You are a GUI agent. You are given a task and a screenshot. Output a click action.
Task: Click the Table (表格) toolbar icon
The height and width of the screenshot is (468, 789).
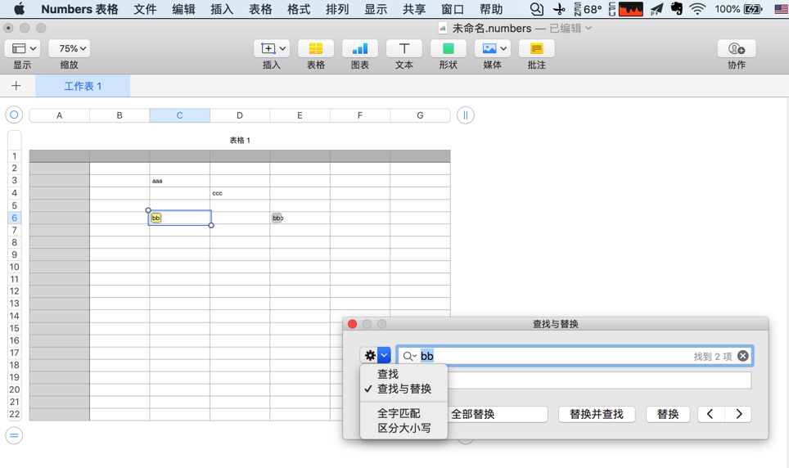315,48
